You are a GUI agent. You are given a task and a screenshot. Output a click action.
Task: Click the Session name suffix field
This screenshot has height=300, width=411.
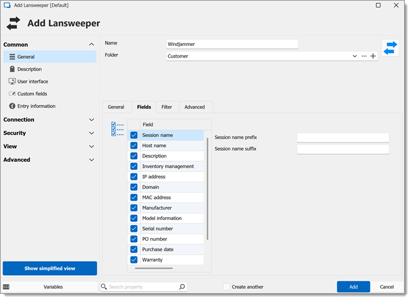[x=343, y=149]
